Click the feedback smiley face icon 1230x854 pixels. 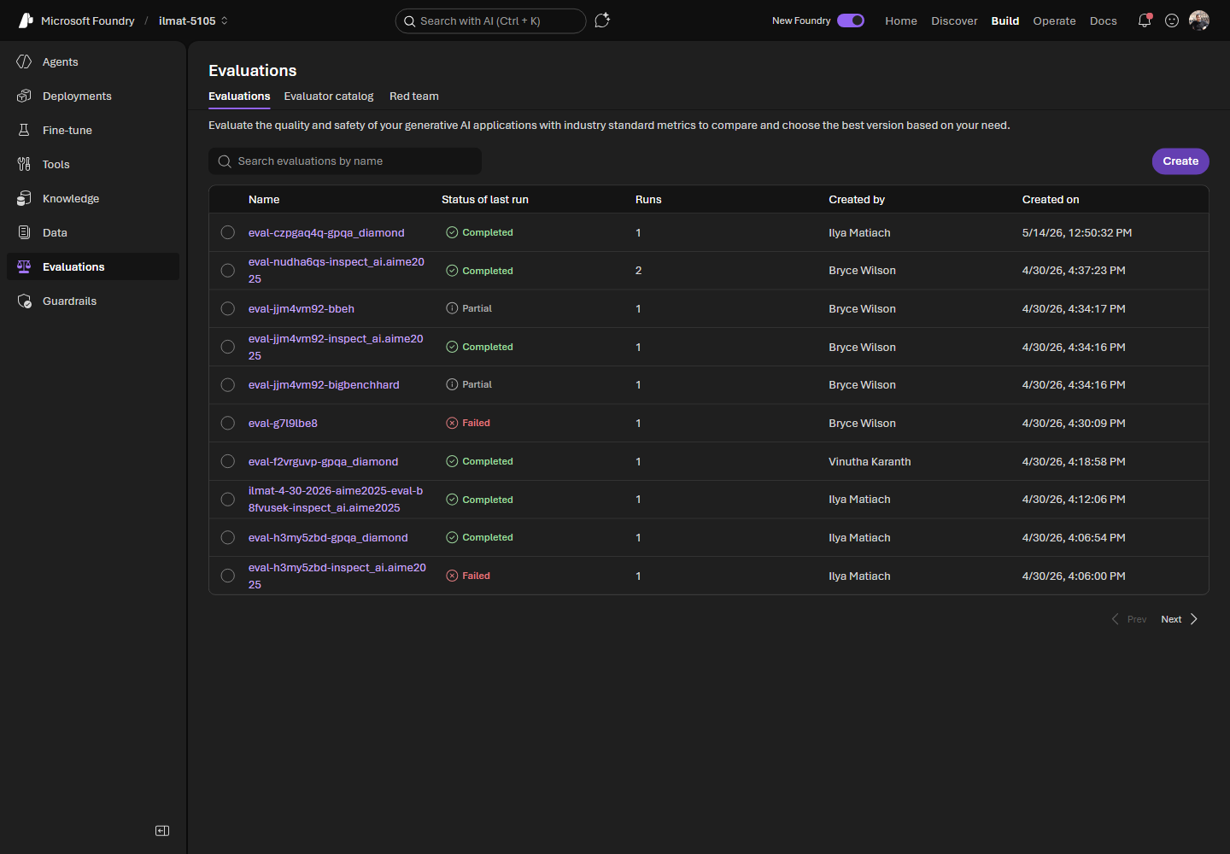coord(1172,20)
